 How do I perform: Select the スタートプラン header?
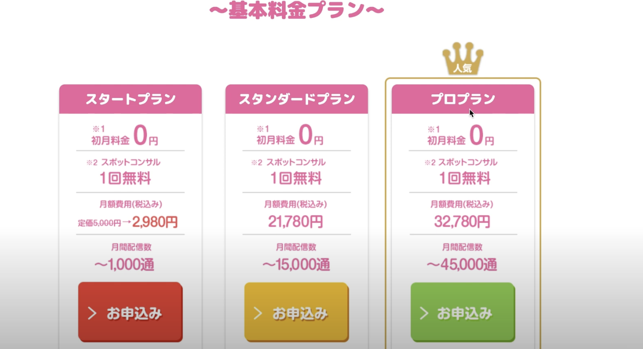[130, 99]
